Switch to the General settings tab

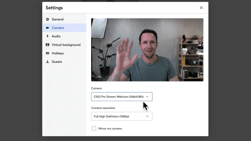coord(57,19)
